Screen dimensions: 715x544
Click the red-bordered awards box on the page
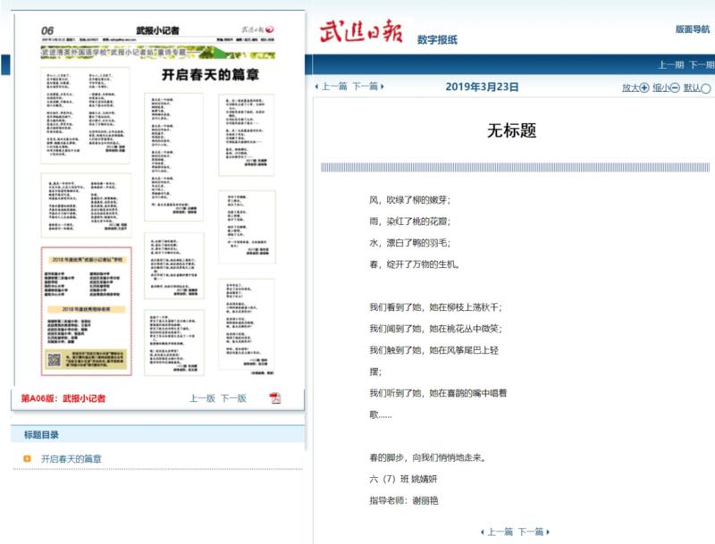[x=87, y=313]
